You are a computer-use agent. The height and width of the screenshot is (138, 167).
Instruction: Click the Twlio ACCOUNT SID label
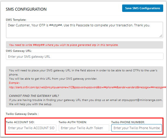pos(20,122)
